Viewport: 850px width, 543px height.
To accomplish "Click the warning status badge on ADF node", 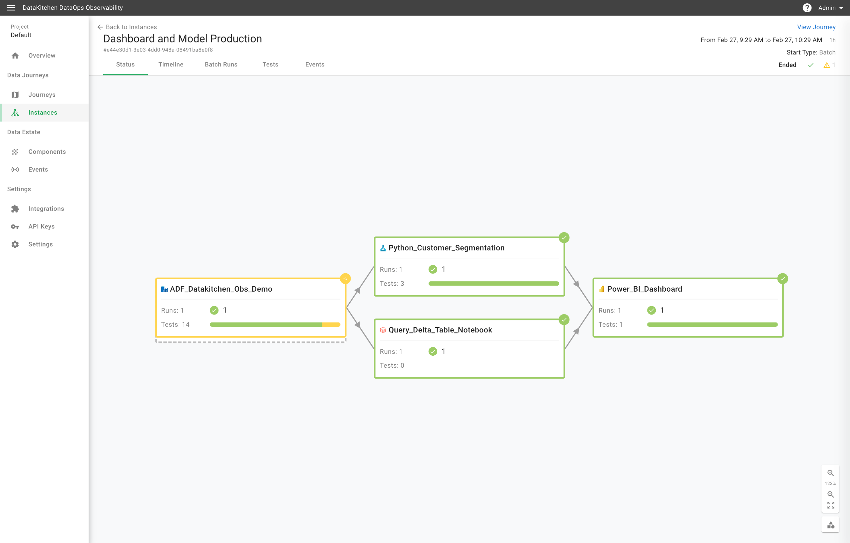I will pos(345,279).
